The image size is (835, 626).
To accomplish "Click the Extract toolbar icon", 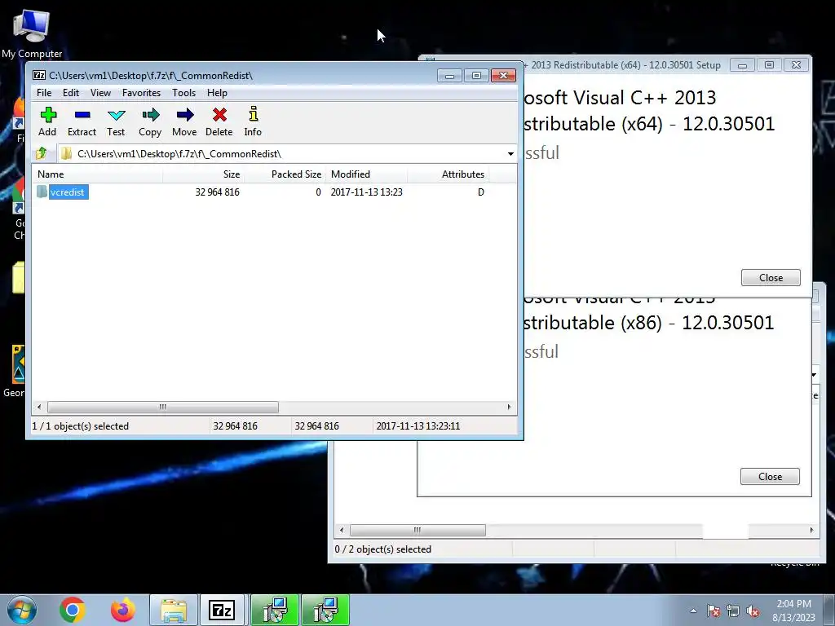I will pyautogui.click(x=82, y=121).
